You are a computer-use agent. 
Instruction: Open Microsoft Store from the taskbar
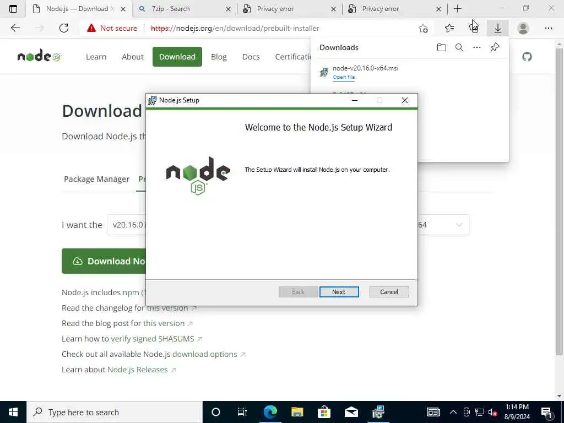[x=324, y=412]
